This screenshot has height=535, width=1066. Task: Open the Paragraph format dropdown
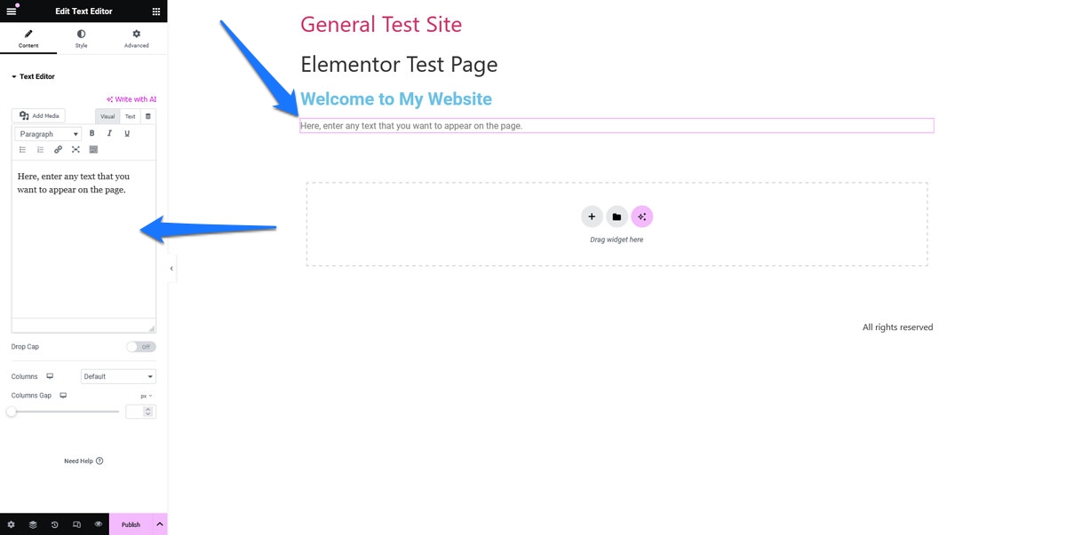point(48,134)
